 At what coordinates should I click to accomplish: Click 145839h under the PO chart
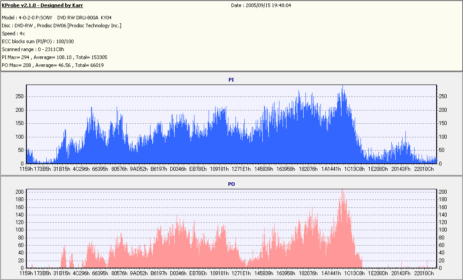pos(264,273)
